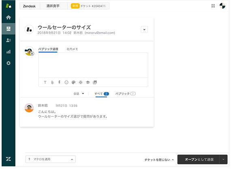
Task: Click the text formatting T icon
Action: [45, 82]
